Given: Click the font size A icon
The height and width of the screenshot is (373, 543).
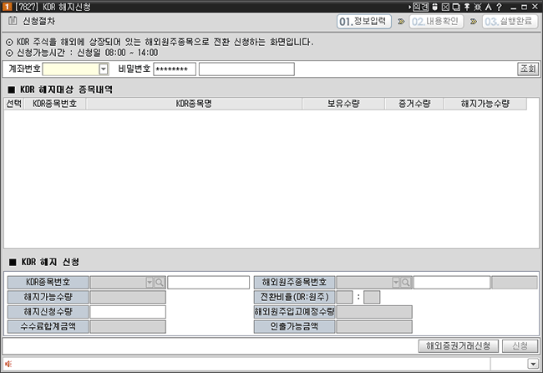Looking at the screenshot, I should [489, 7].
